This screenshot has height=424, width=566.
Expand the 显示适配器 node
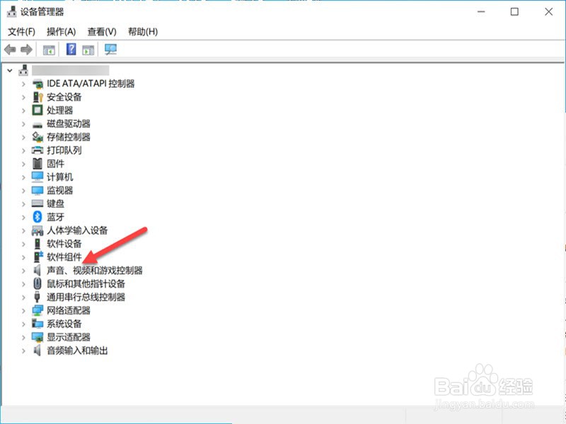click(x=24, y=338)
